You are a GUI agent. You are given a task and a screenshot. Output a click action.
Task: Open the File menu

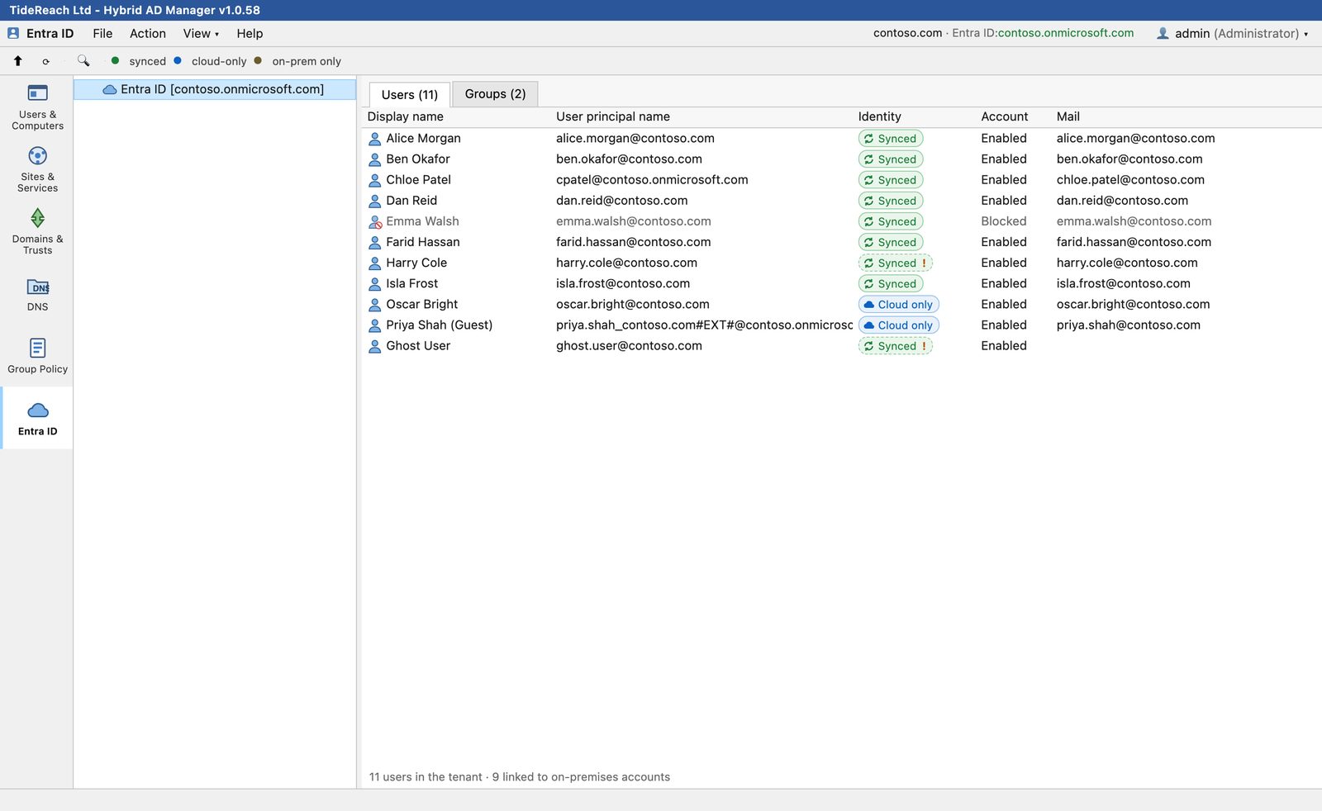tap(102, 34)
